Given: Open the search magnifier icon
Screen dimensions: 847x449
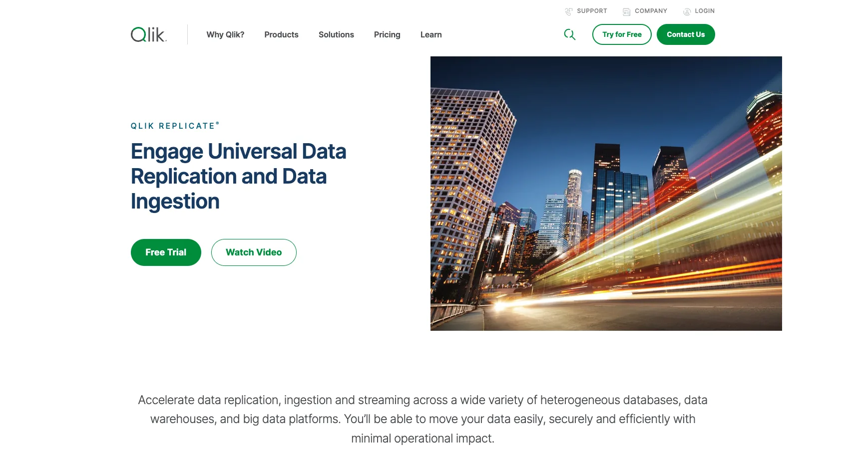Looking at the screenshot, I should coord(570,34).
